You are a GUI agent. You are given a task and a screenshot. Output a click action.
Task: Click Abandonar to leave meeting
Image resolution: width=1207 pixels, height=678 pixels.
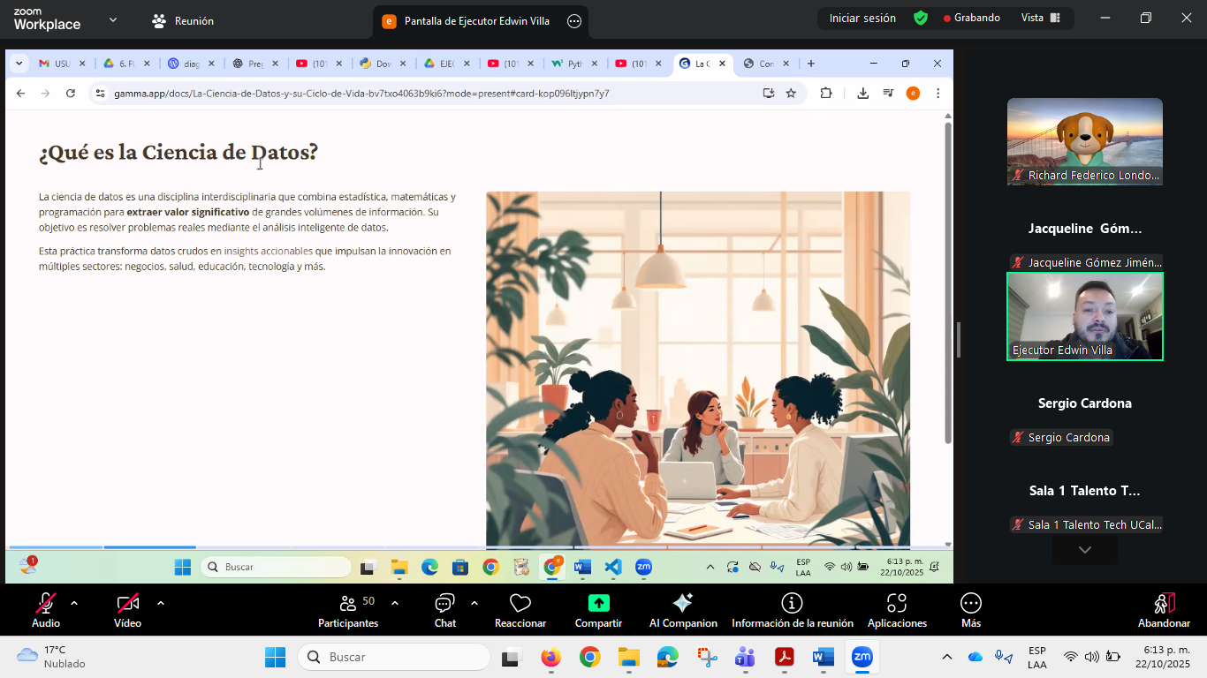coord(1164,609)
